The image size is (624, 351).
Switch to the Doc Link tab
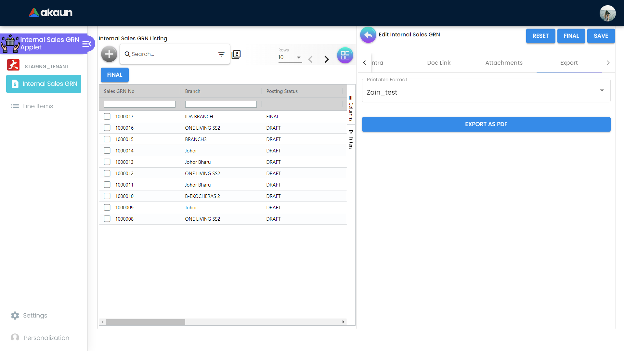[x=438, y=63]
